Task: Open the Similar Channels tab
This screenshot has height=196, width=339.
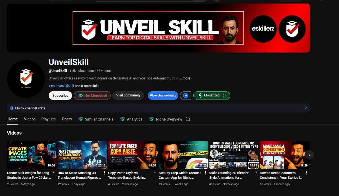Action: click(x=96, y=119)
